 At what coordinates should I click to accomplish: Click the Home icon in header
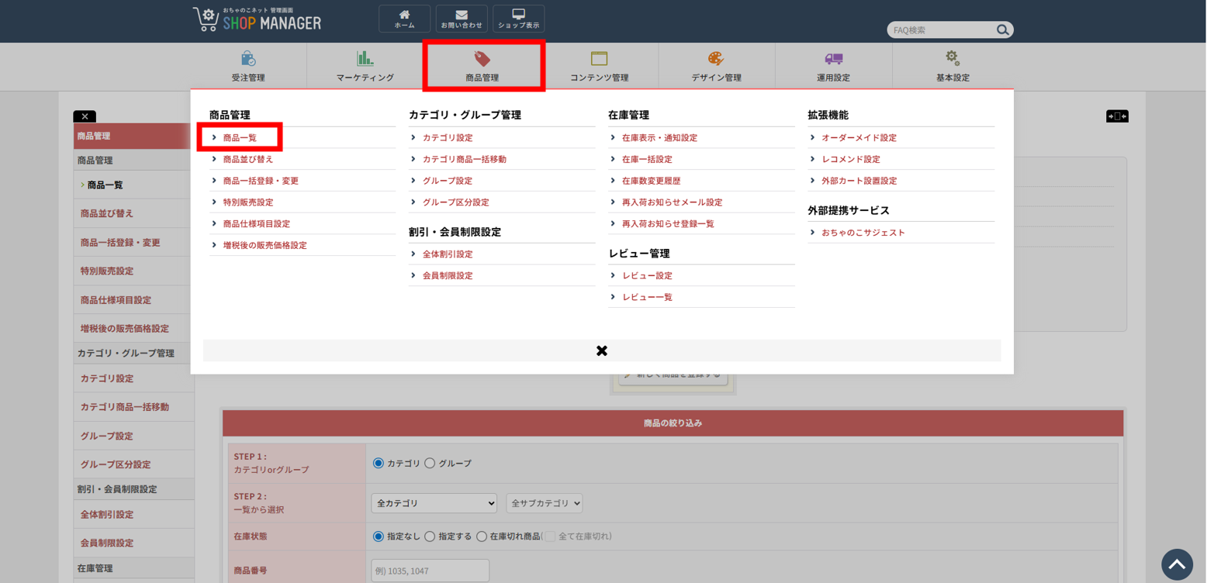click(404, 15)
